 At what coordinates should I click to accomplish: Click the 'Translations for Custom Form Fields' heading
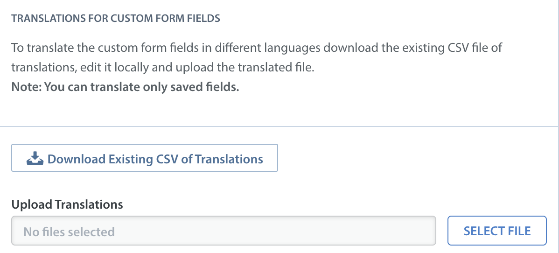pyautogui.click(x=116, y=19)
